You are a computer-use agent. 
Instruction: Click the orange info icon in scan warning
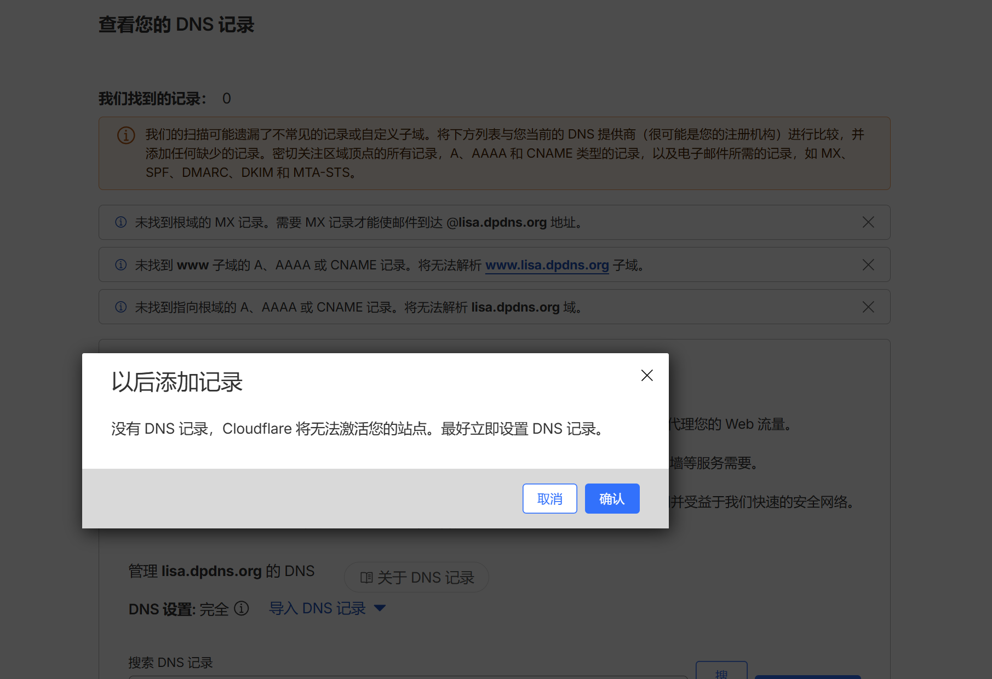tap(126, 135)
